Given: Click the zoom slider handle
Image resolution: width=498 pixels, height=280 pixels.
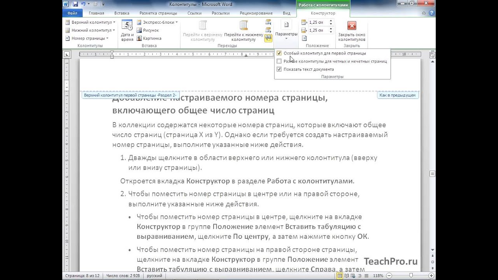Looking at the screenshot, I should coord(411,276).
